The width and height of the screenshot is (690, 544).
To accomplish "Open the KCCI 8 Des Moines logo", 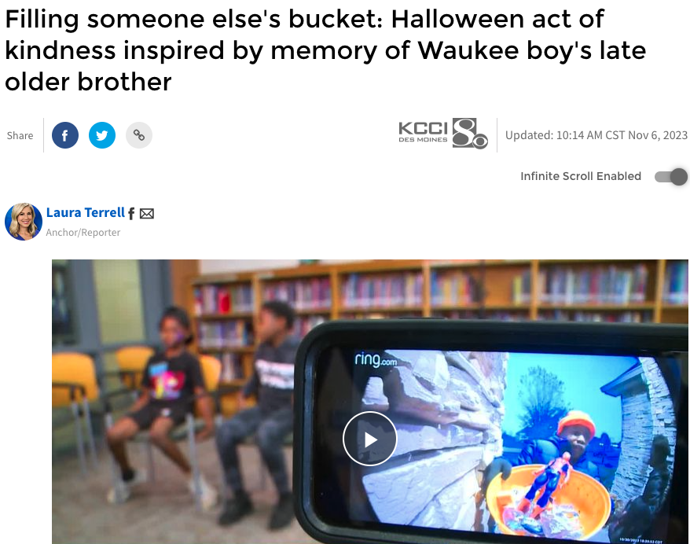I will 443,134.
